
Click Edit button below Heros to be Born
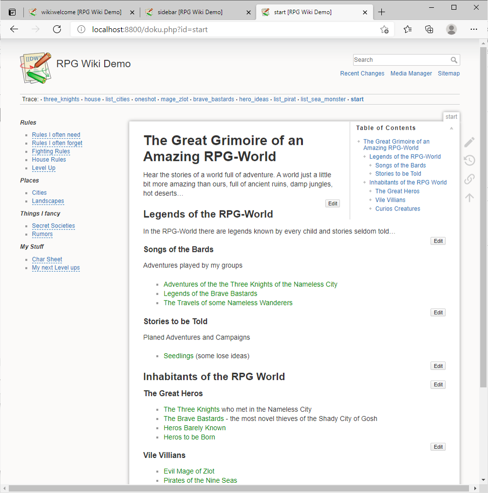pos(438,447)
